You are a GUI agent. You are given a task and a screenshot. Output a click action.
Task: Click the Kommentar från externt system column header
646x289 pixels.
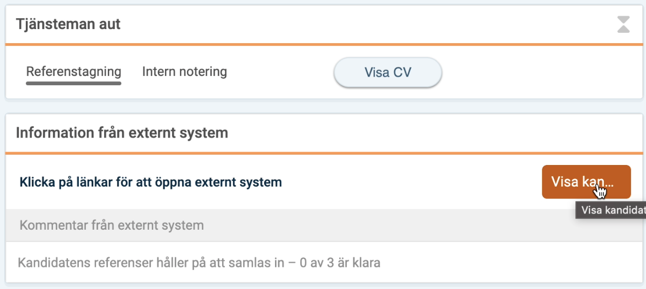[112, 225]
